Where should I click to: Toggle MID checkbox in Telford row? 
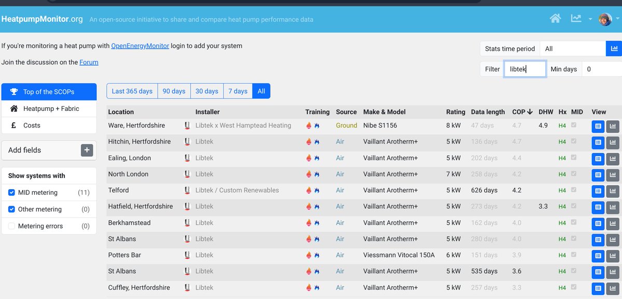click(573, 190)
